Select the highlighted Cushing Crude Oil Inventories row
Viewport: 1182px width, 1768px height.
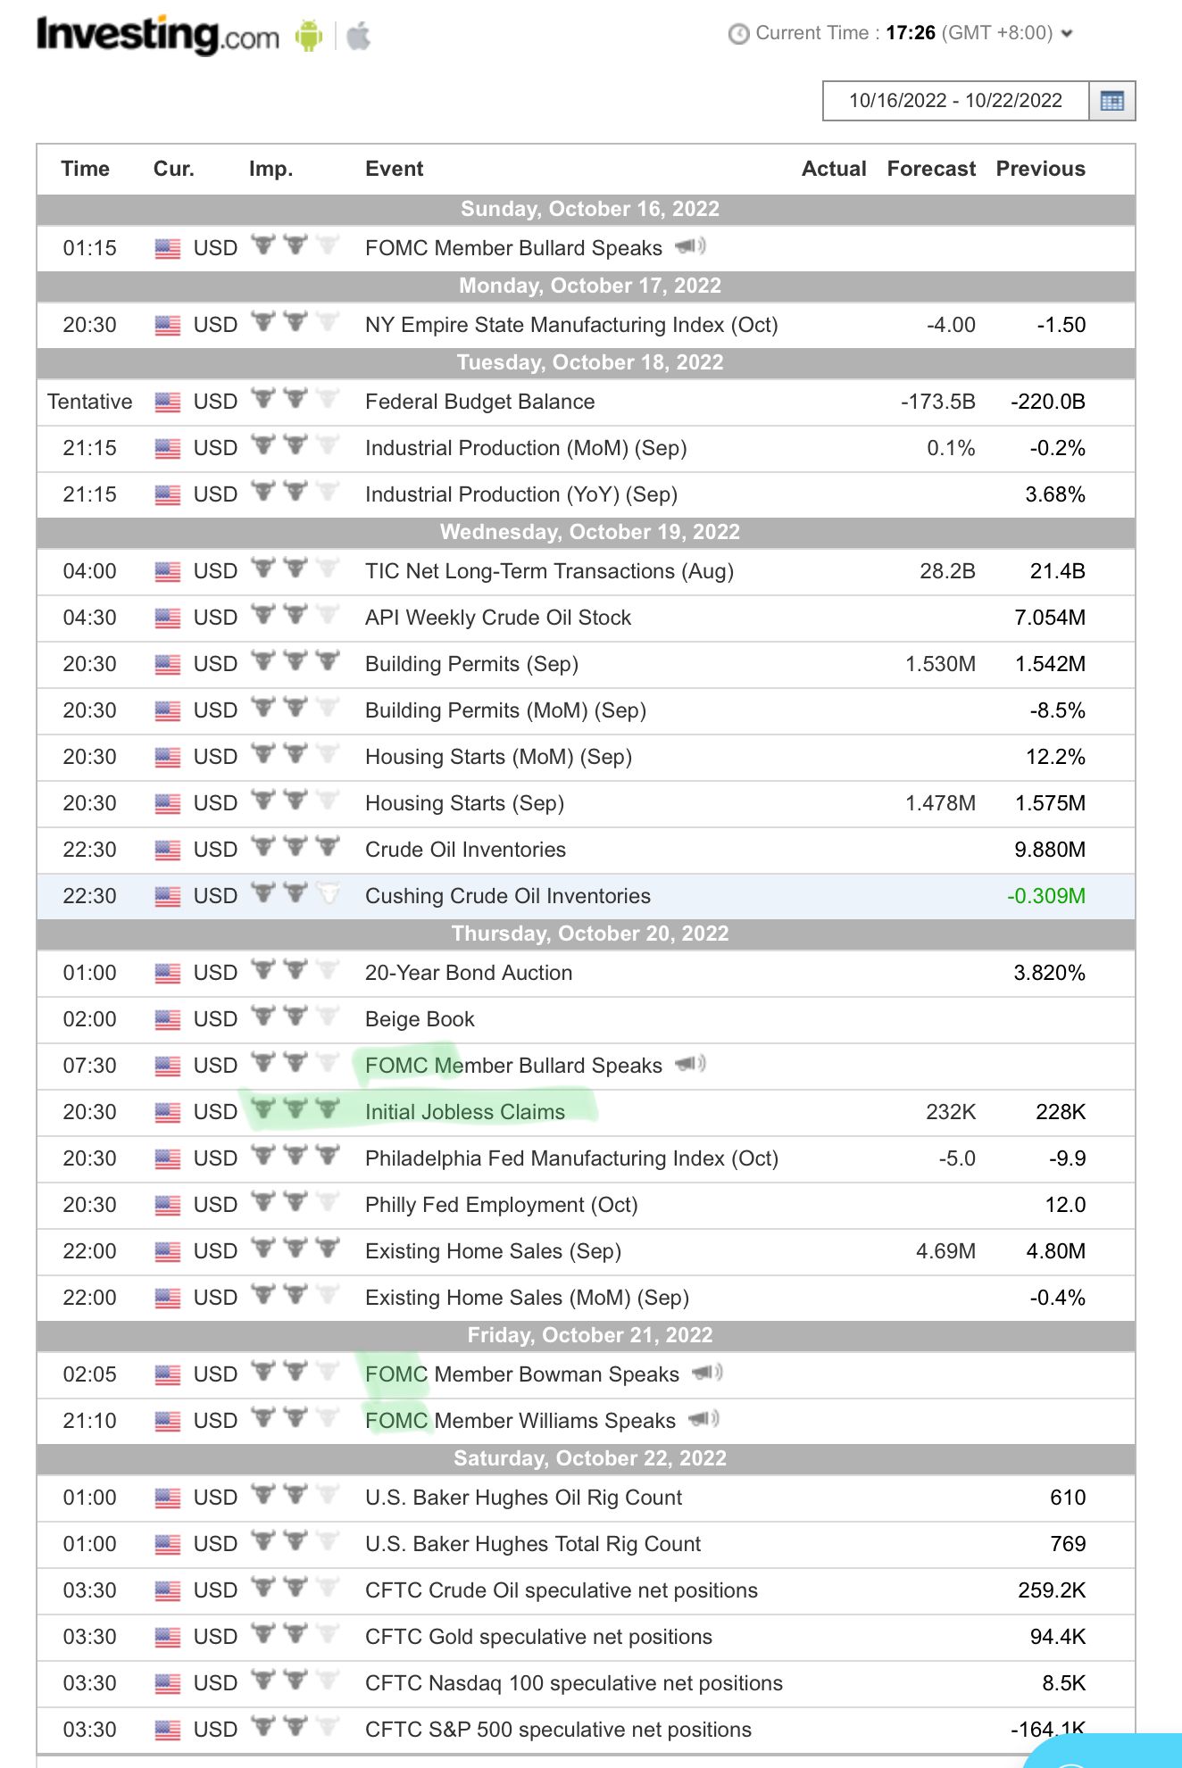(x=586, y=896)
